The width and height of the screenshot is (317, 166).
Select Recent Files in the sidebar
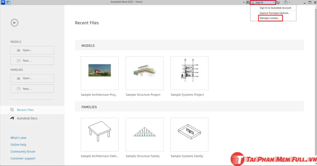click(32, 110)
